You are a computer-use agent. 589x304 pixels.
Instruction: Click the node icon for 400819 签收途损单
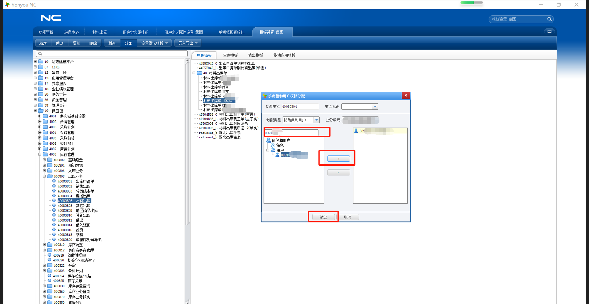pos(50,255)
